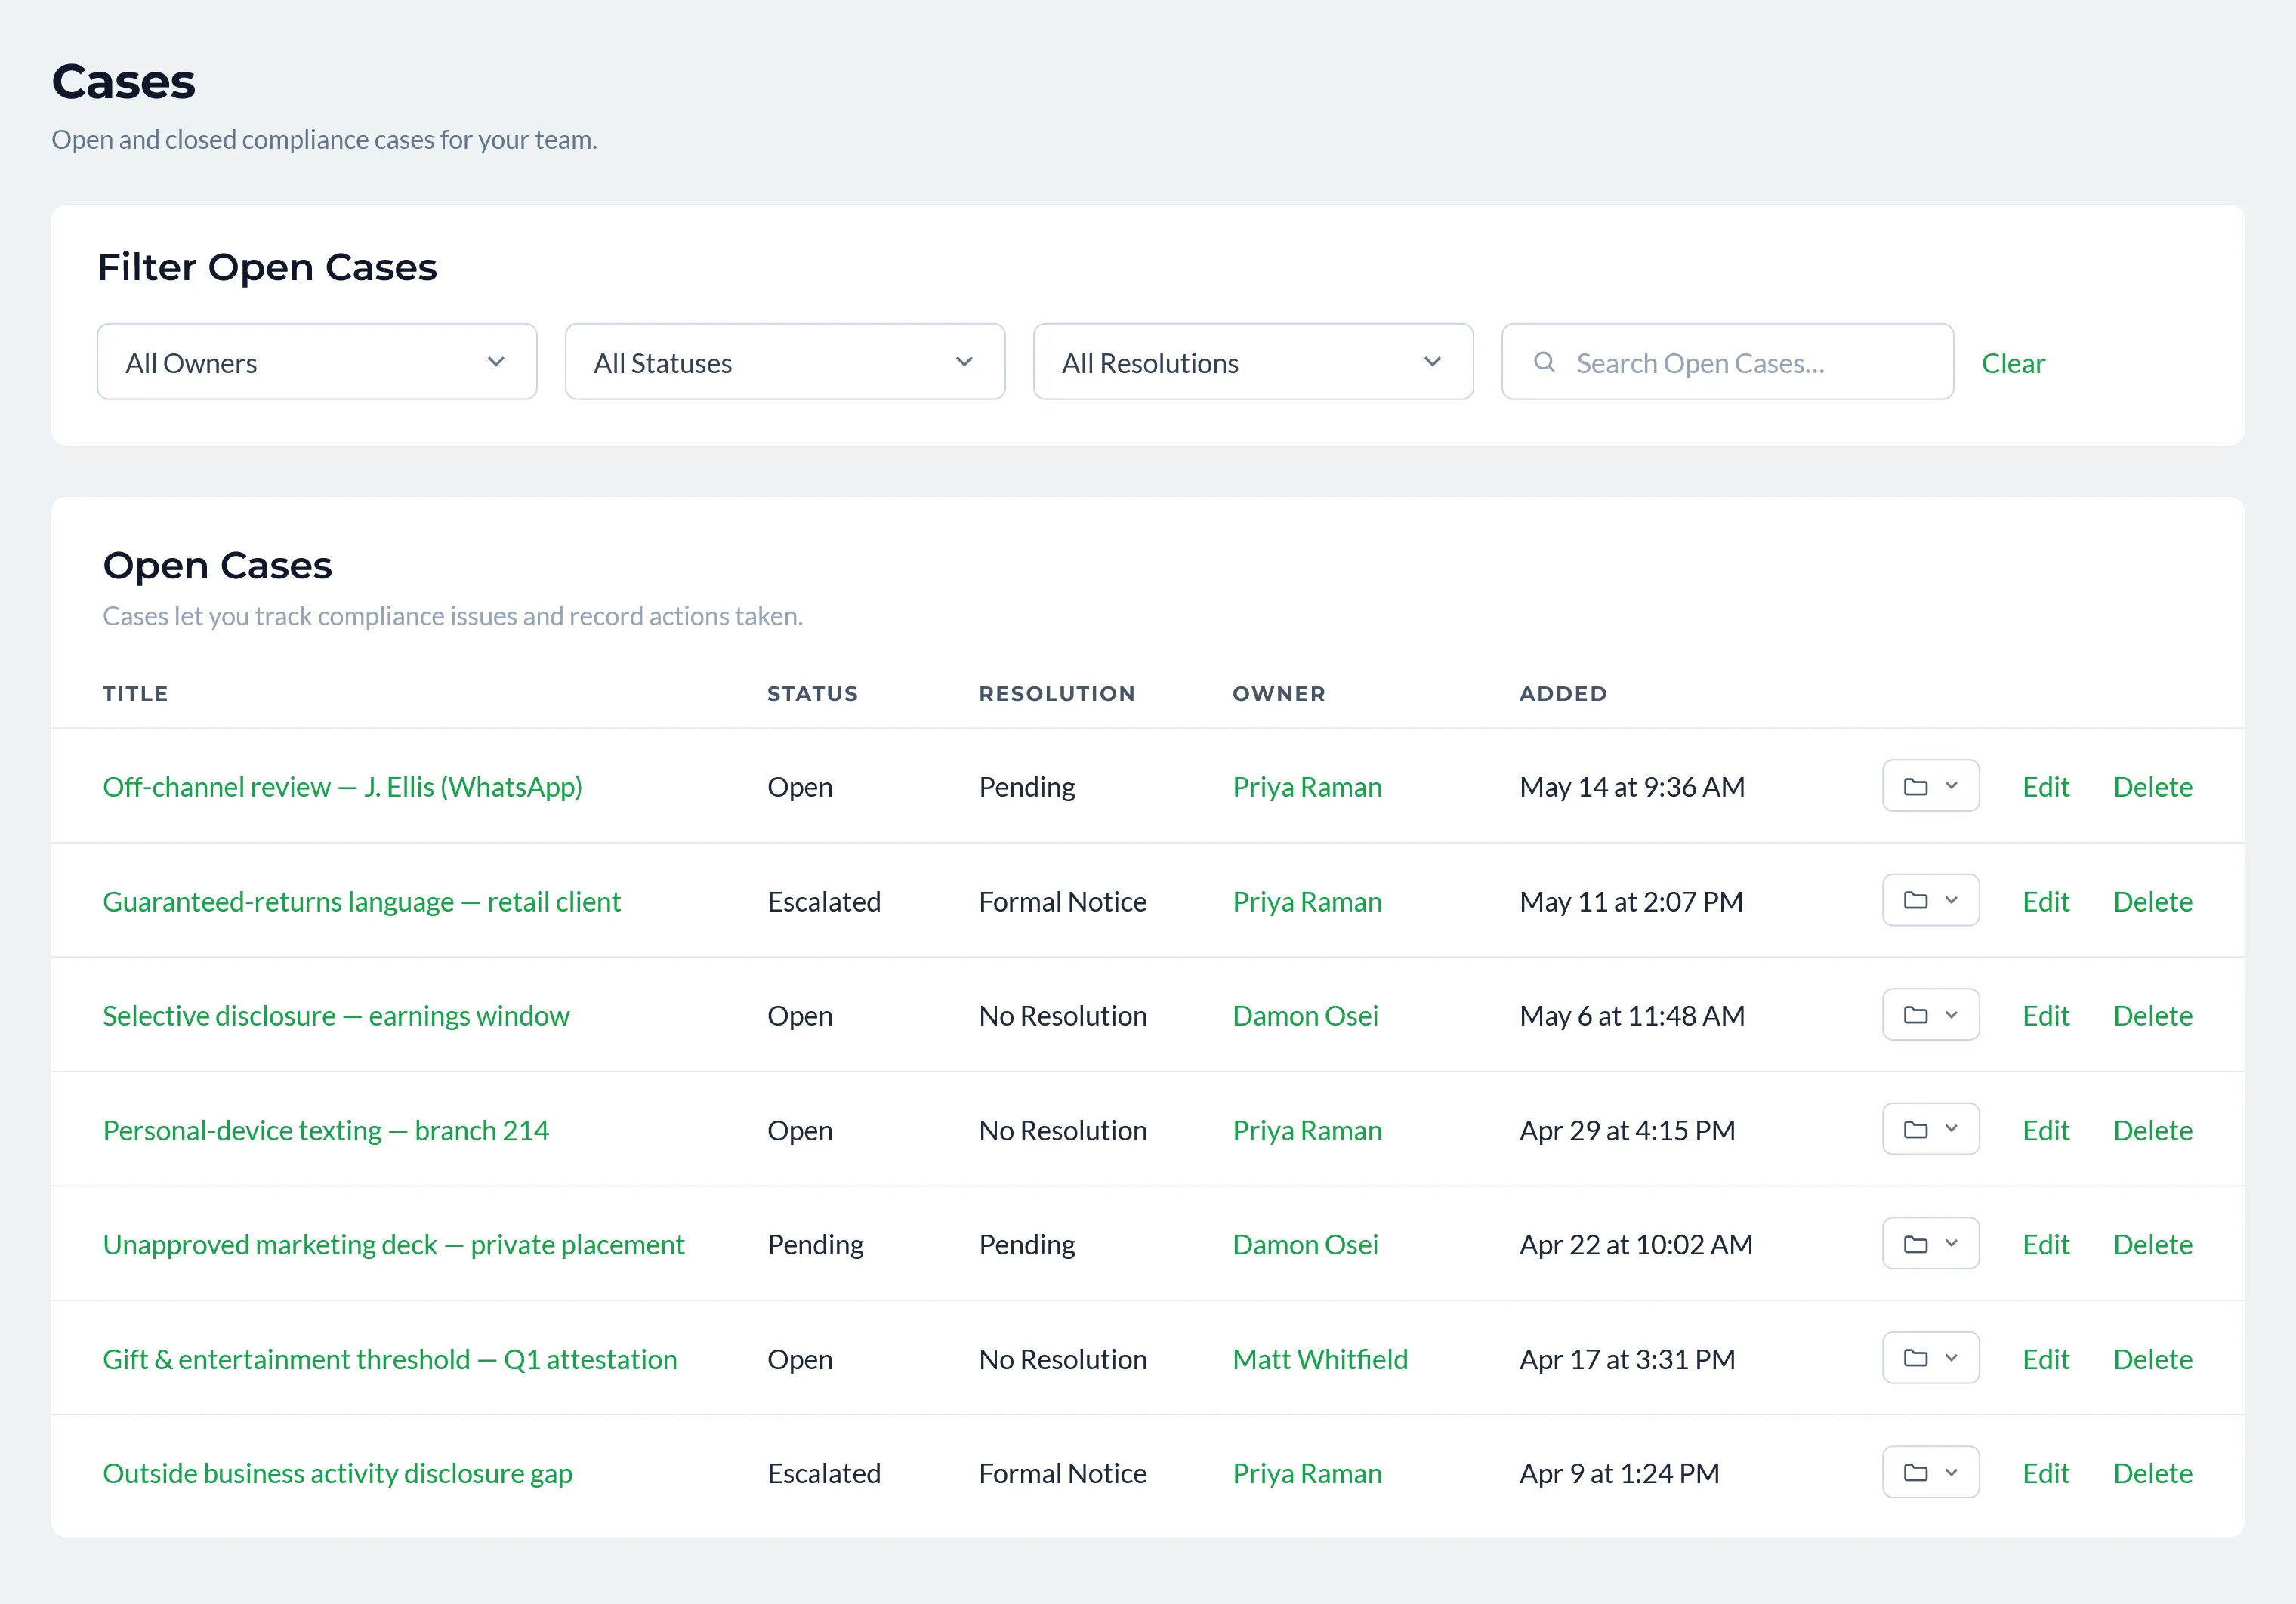This screenshot has height=1604, width=2296.
Task: Click 'Formal Notice' on Guaranteed-returns row
Action: (1062, 901)
